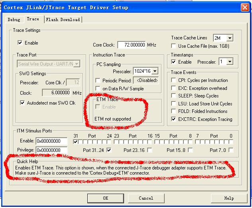Click the ITM Enable hex field
The width and height of the screenshot is (252, 208).
[51, 141]
